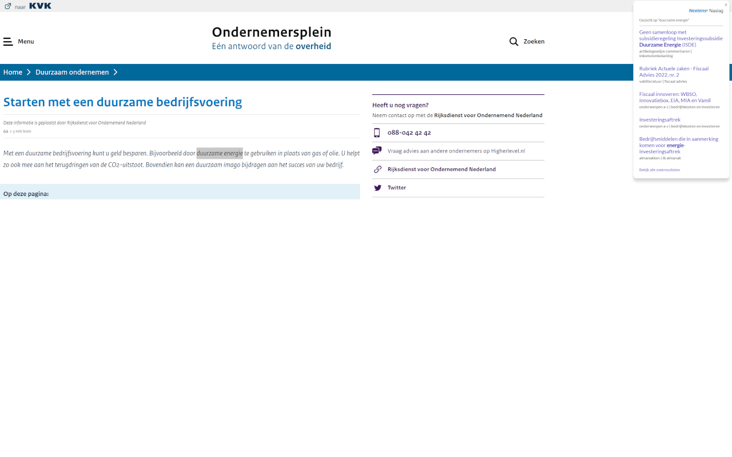Screen dimensions: 732x457
Task: Click the Ondernemersplein site title
Action: click(272, 32)
